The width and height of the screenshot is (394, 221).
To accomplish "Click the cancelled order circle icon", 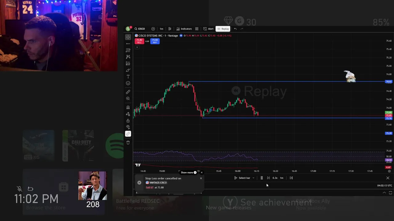I will click(x=139, y=183).
